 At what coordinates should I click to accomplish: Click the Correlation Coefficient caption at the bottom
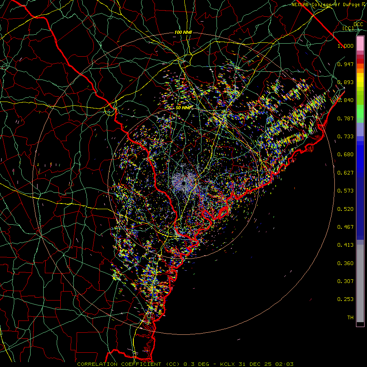click(x=185, y=364)
